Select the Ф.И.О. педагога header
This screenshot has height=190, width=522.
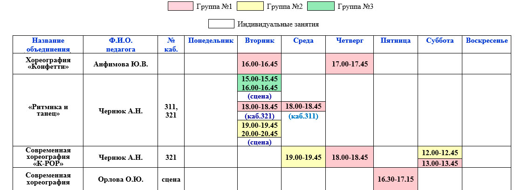[120, 45]
